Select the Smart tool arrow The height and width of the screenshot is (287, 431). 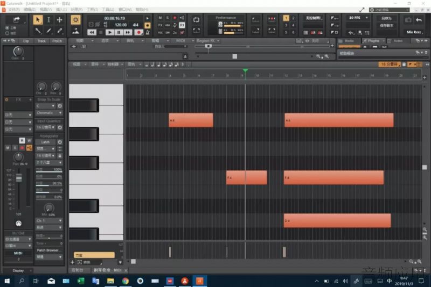click(x=38, y=20)
